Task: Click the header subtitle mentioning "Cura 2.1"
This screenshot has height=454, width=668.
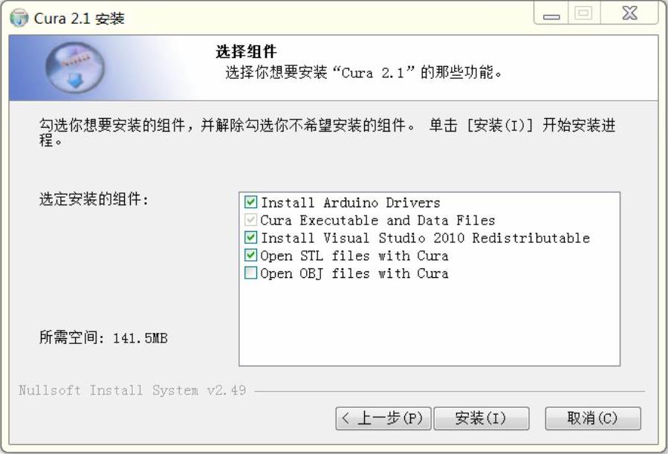Action: click(364, 73)
